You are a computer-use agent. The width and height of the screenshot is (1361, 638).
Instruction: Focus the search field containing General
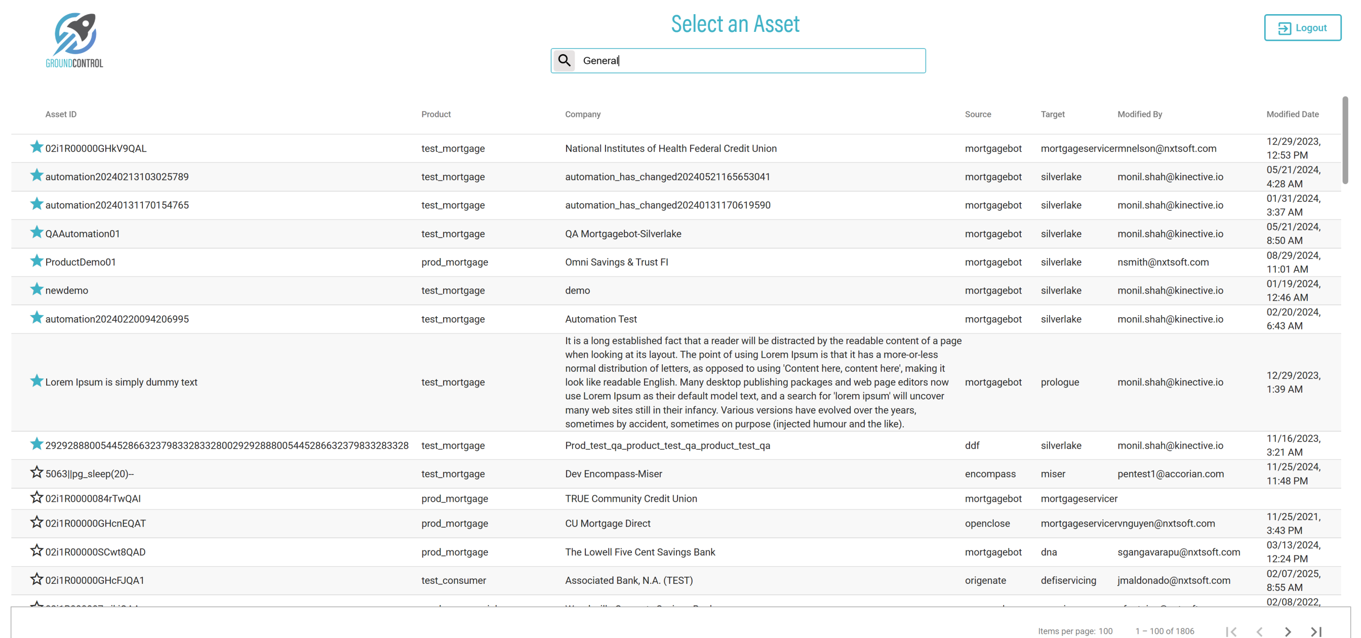(x=750, y=61)
